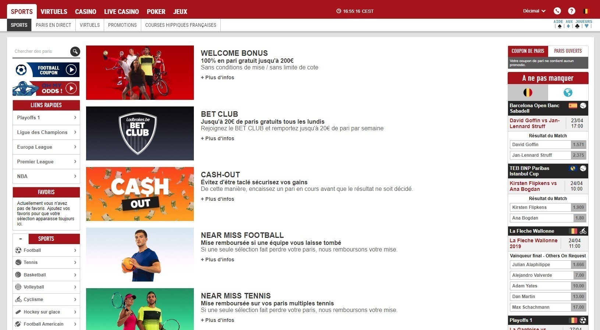Image resolution: width=600 pixels, height=330 pixels.
Task: Expand Tennis sport chevron arrow
Action: pyautogui.click(x=75, y=262)
